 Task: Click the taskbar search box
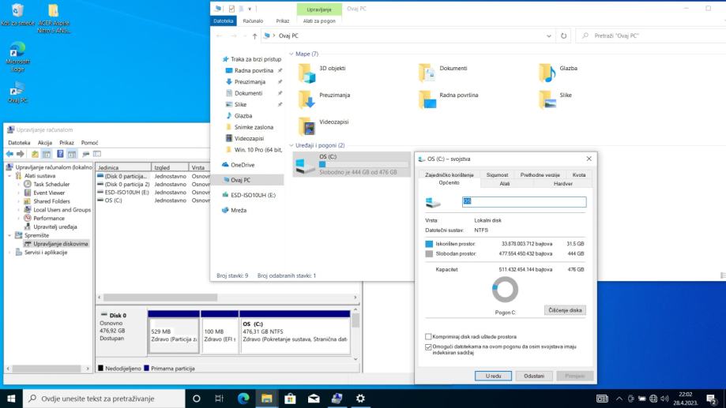[103, 399]
